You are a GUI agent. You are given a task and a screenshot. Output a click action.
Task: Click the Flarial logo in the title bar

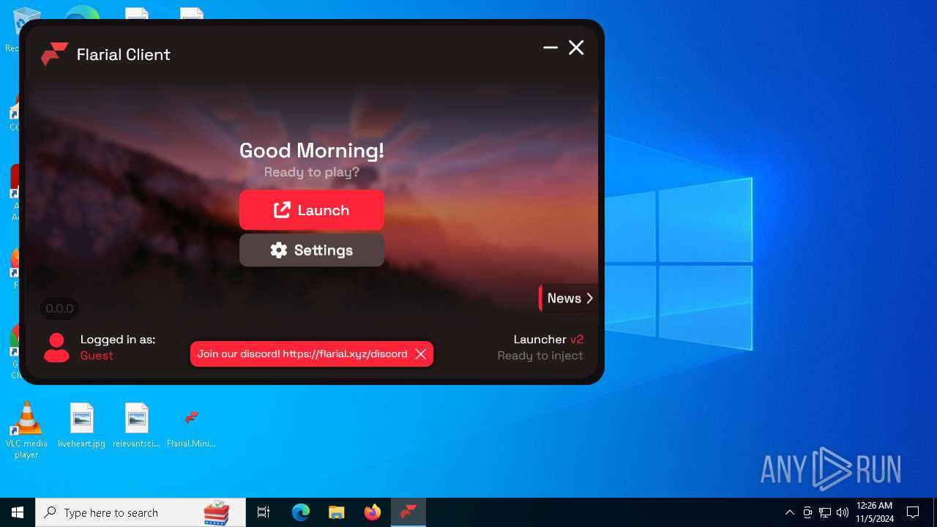pyautogui.click(x=54, y=54)
